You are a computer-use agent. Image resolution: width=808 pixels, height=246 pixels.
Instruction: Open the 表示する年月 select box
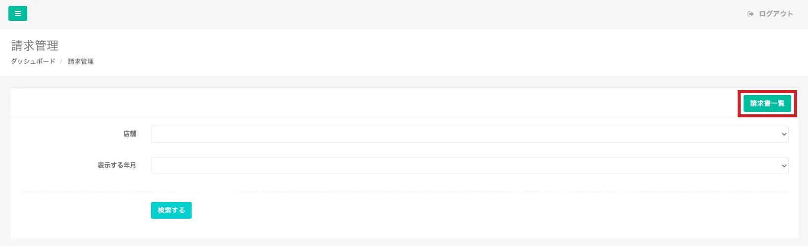click(x=466, y=166)
